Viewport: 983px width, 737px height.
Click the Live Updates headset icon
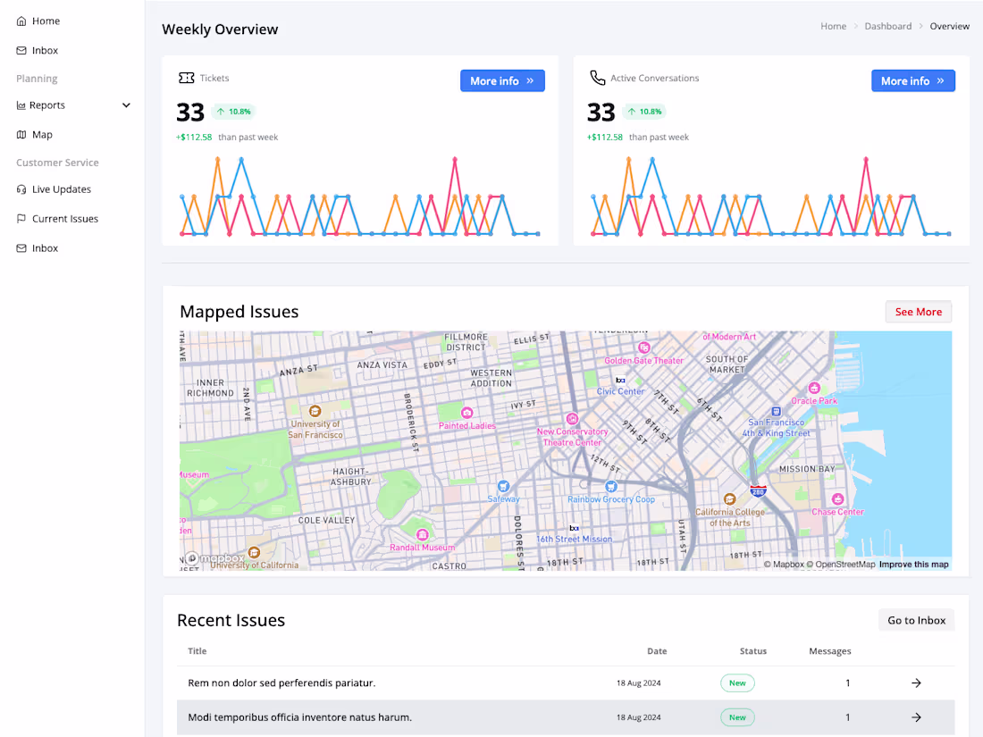point(20,188)
